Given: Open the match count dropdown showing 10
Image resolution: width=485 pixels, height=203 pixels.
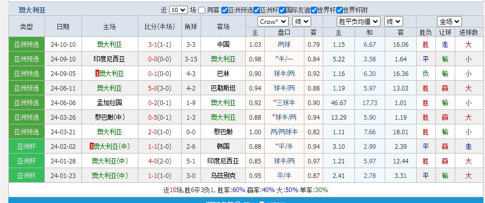Looking at the screenshot, I should click(x=179, y=10).
